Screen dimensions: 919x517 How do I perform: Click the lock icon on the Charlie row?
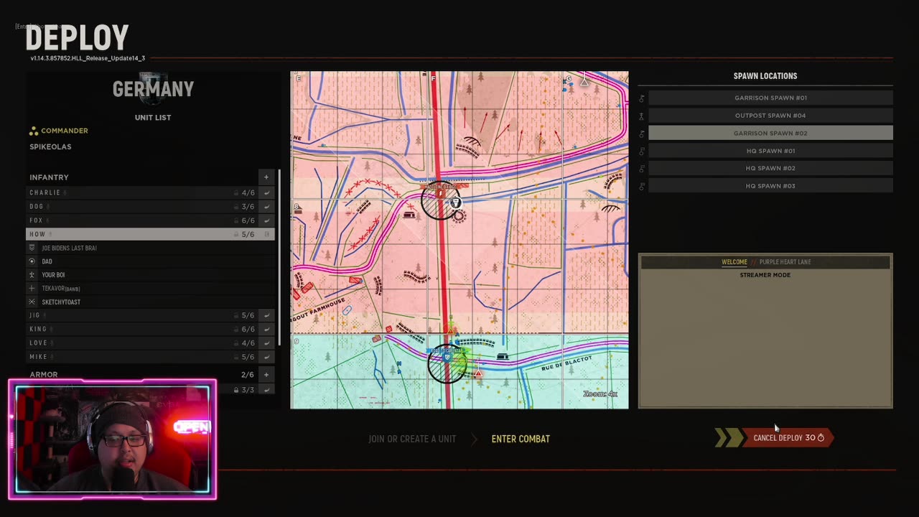click(235, 193)
